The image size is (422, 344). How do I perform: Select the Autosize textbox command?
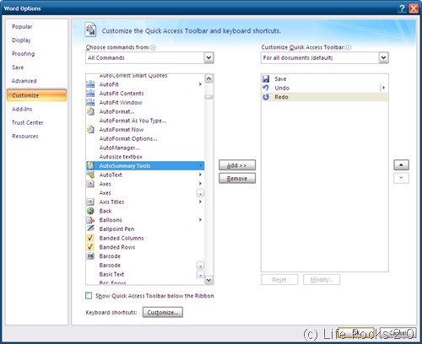click(145, 157)
